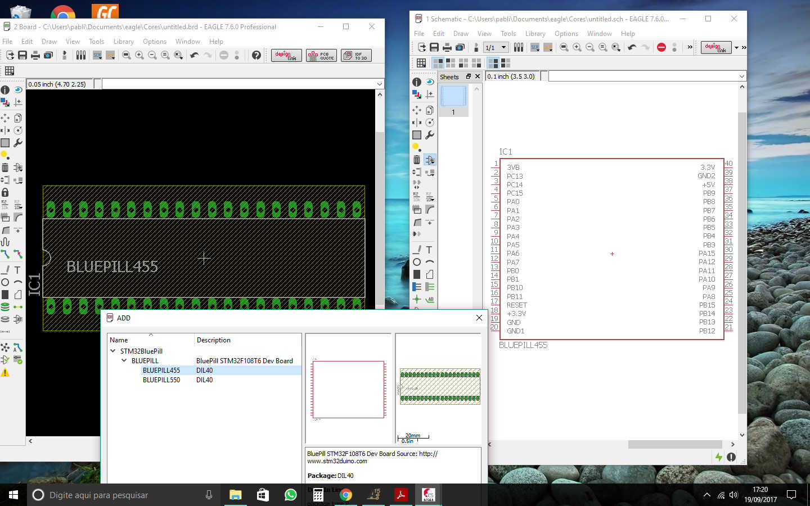This screenshot has width=810, height=506.
Task: Click Save icon in Schematic toolbar
Action: pos(434,47)
